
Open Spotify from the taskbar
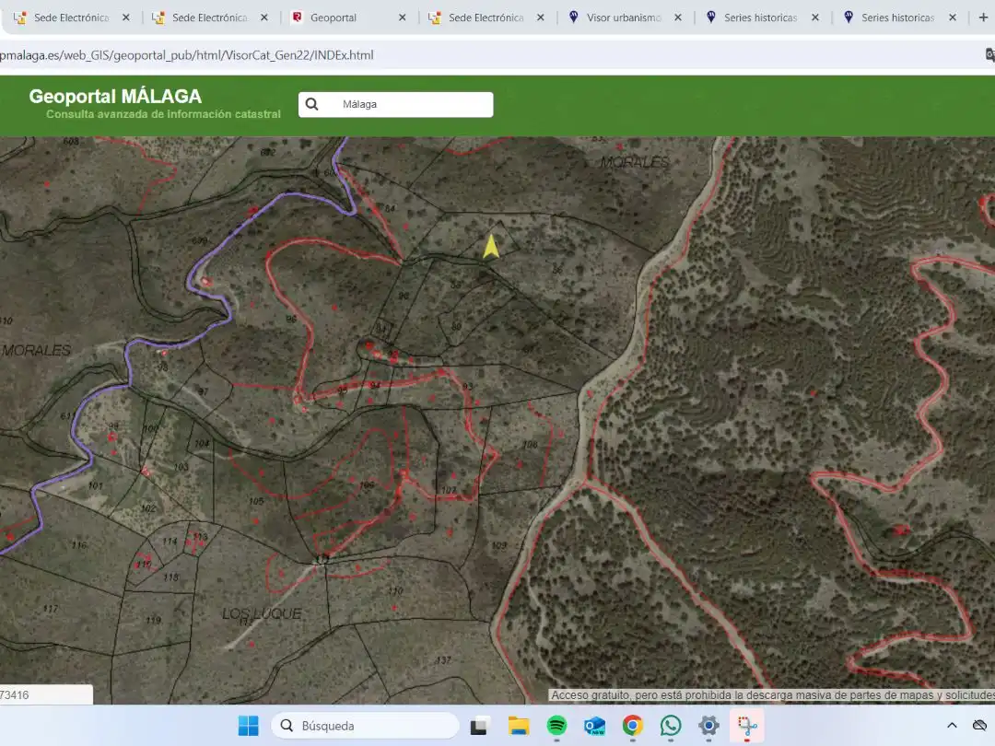tap(556, 726)
